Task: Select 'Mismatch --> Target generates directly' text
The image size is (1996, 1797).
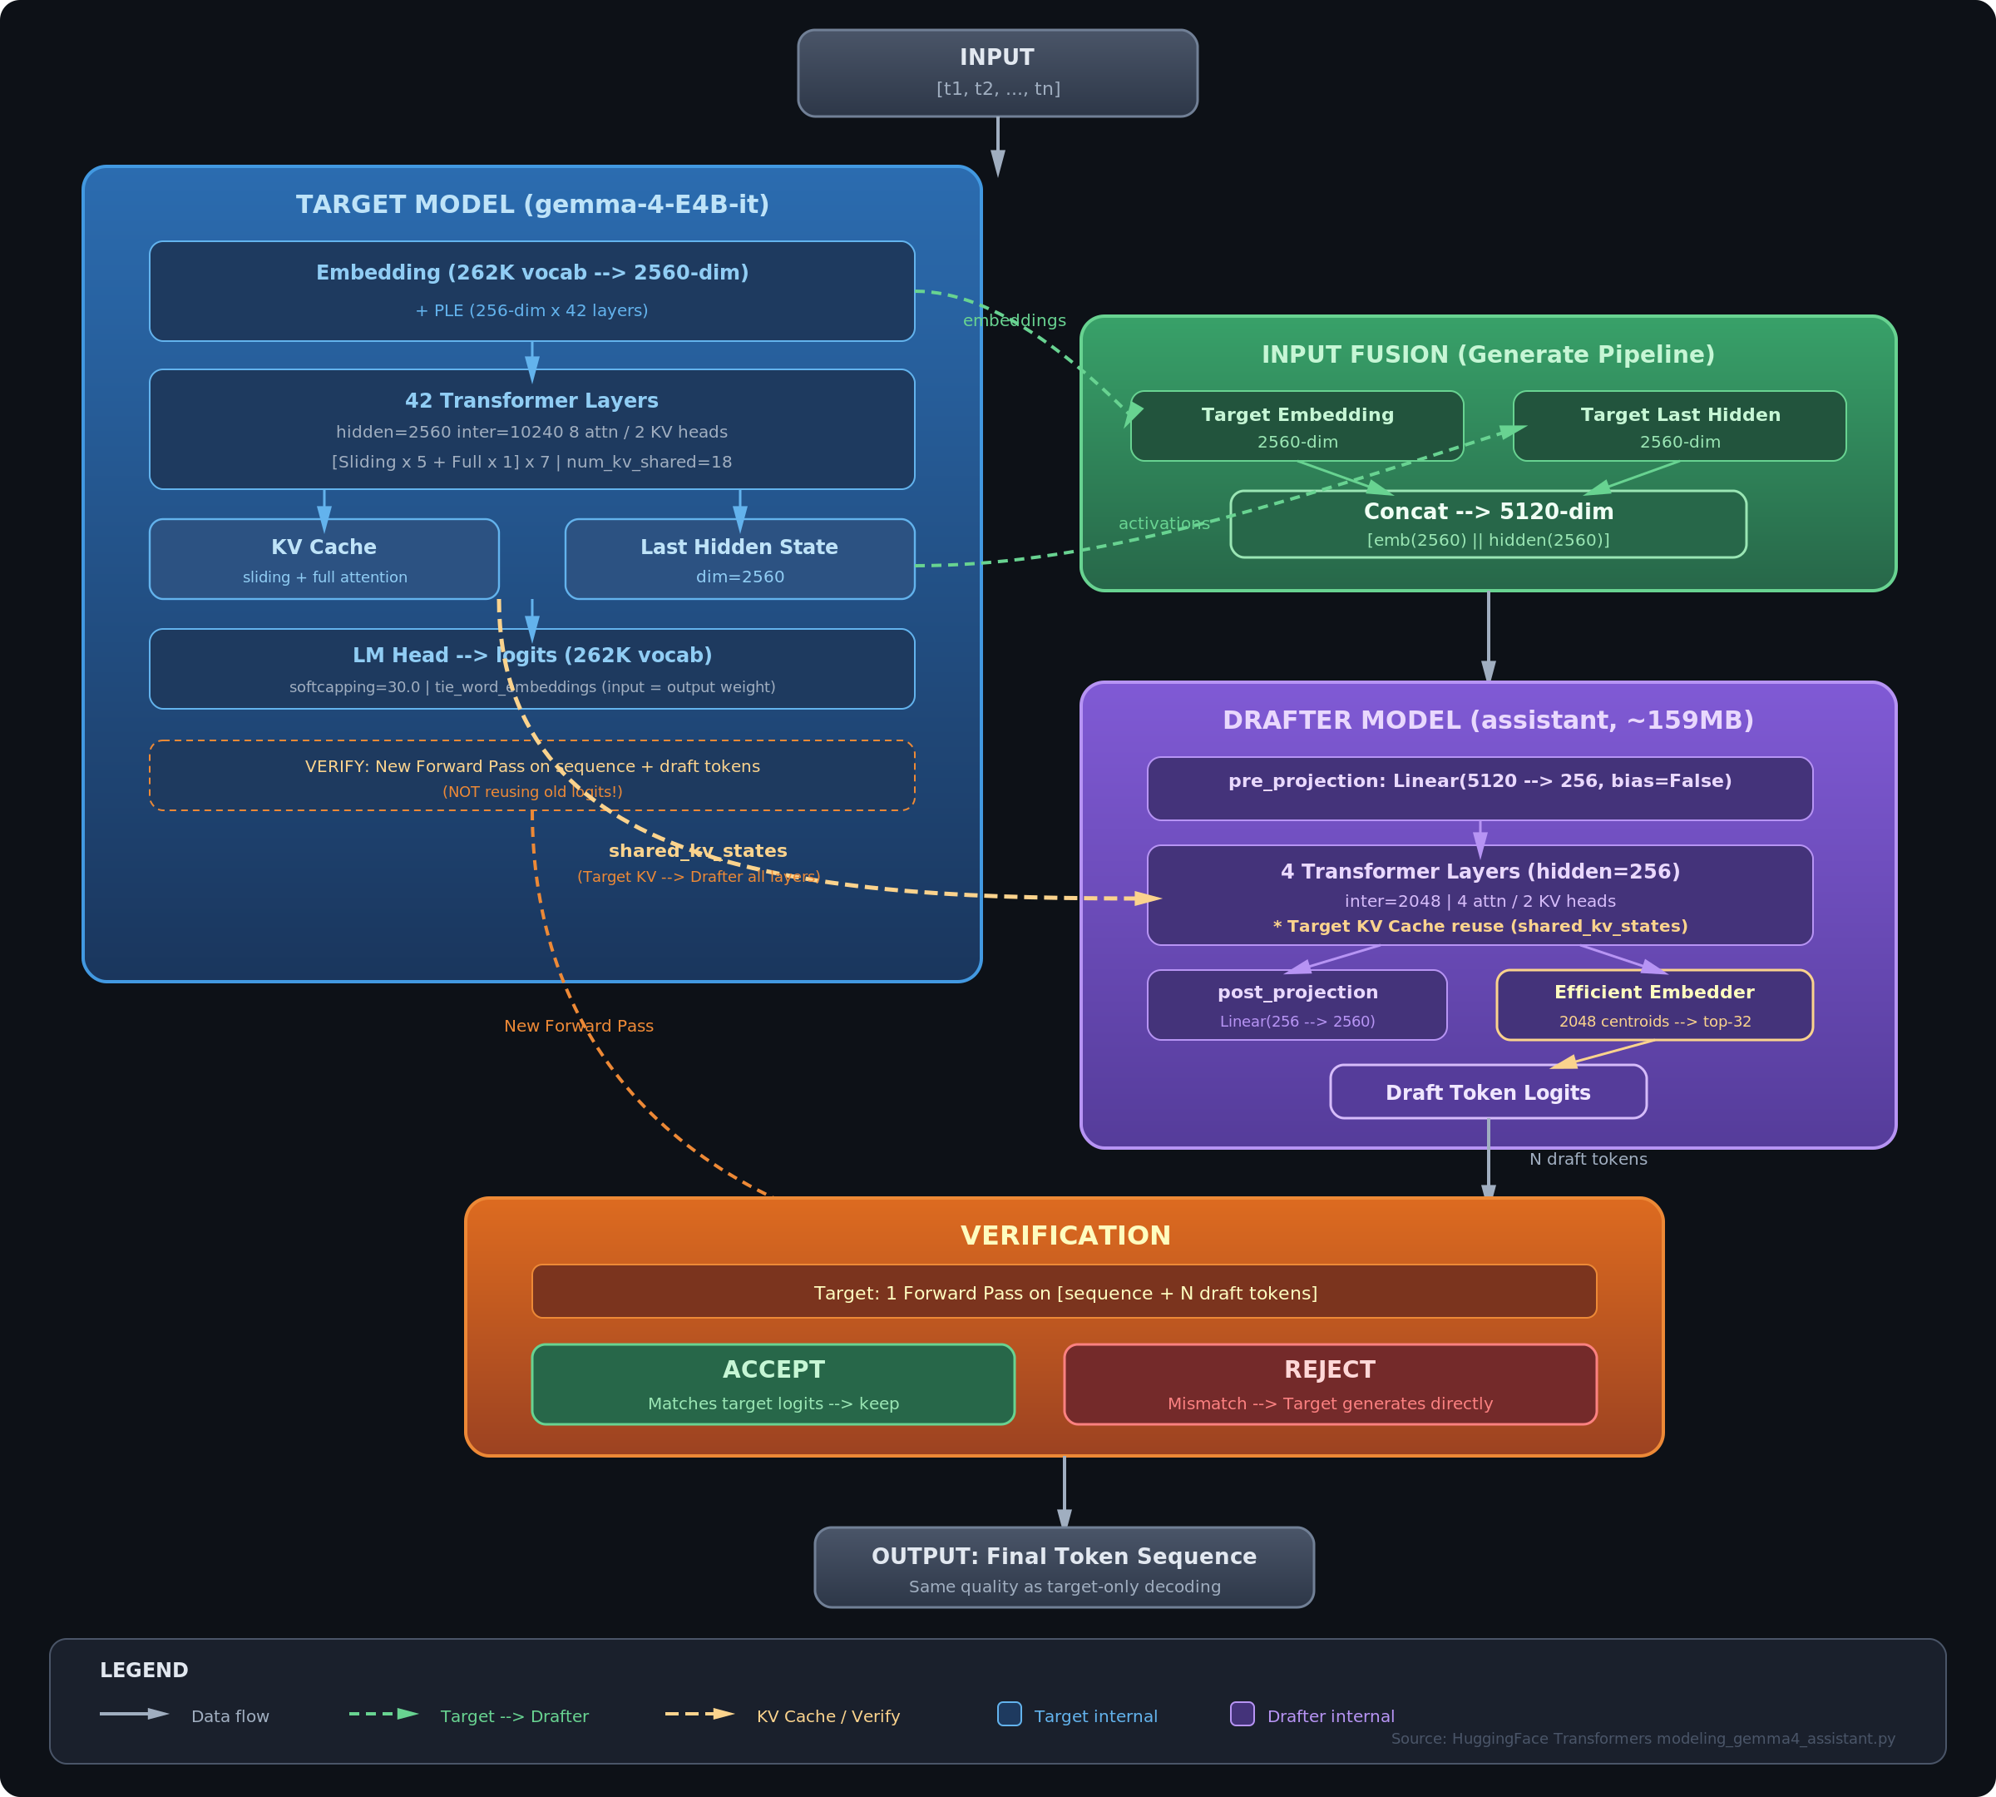Action: 1330,1403
